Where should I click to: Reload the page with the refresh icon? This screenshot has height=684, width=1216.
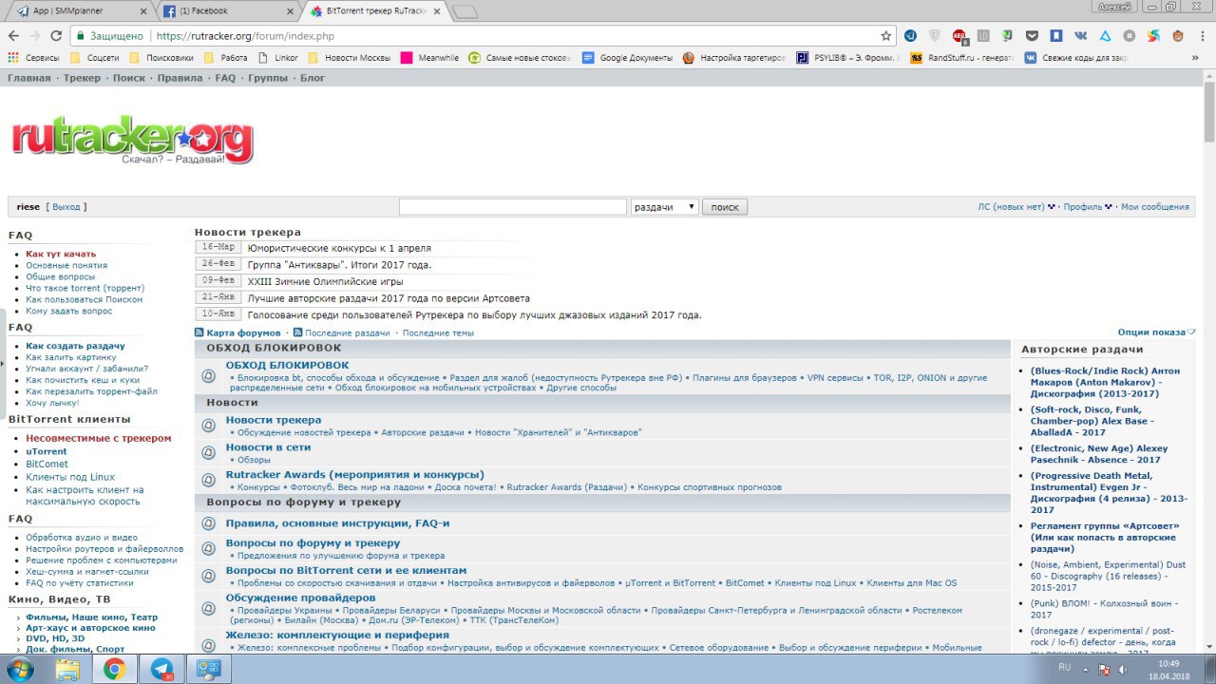tap(56, 36)
